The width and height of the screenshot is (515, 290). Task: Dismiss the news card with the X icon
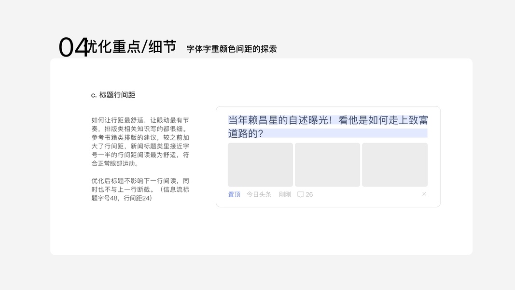coord(424,194)
